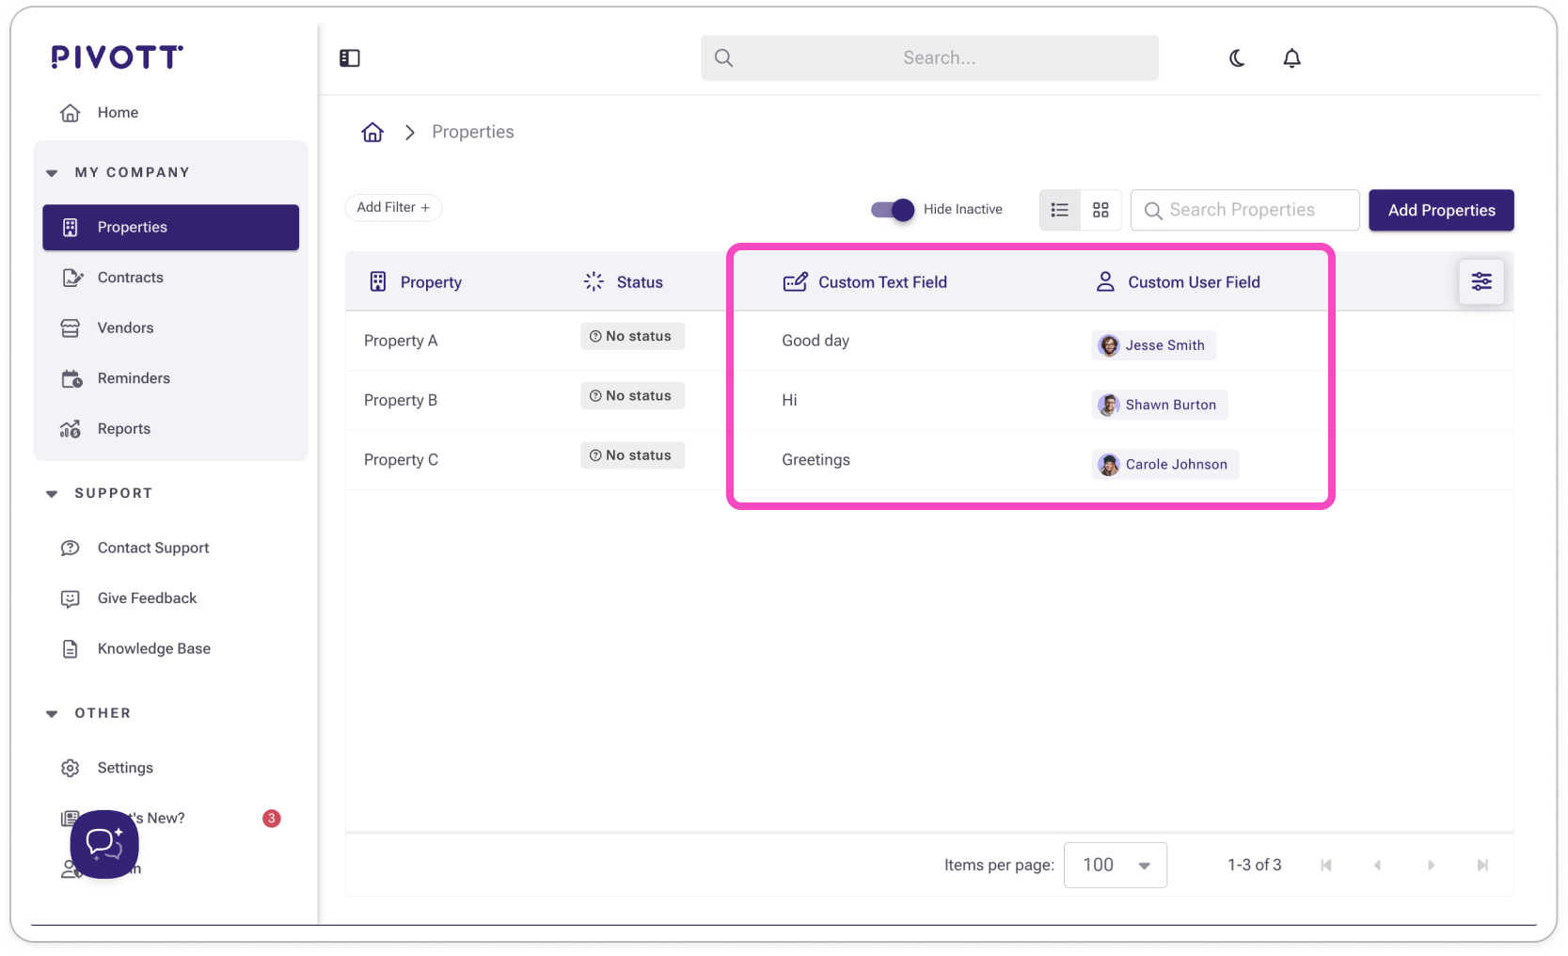Sort by Property column header
Image resolution: width=1568 pixels, height=956 pixels.
tap(415, 282)
